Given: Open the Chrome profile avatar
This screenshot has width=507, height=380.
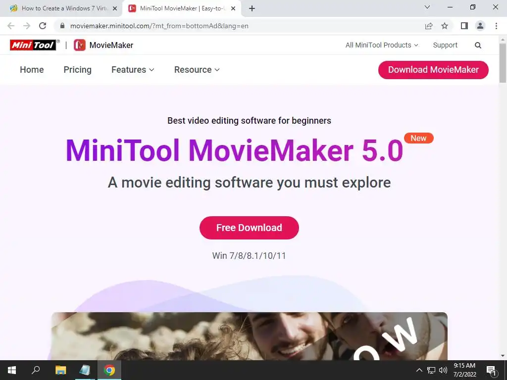Looking at the screenshot, I should point(480,26).
